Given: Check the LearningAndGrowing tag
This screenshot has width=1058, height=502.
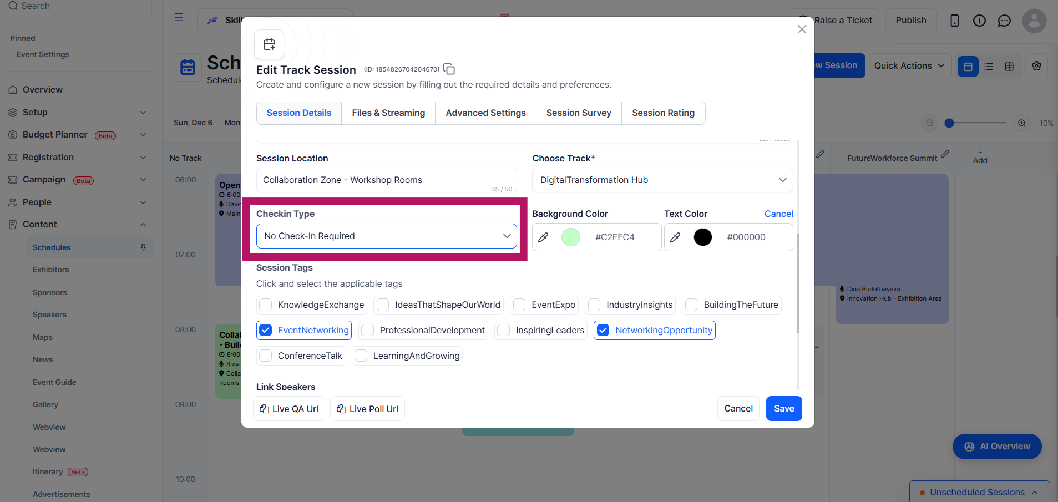Looking at the screenshot, I should 361,356.
